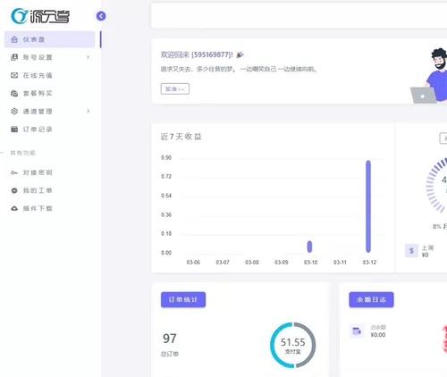The image size is (447, 377).
Task: Click the 0.54 y-axis value
Action: point(166,196)
